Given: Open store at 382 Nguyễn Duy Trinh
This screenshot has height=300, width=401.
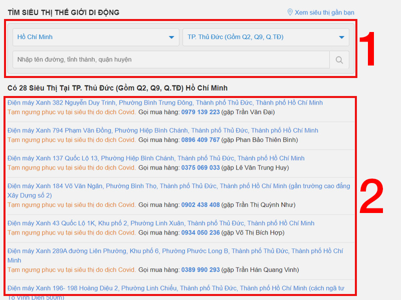Looking at the screenshot, I should click(x=165, y=102).
